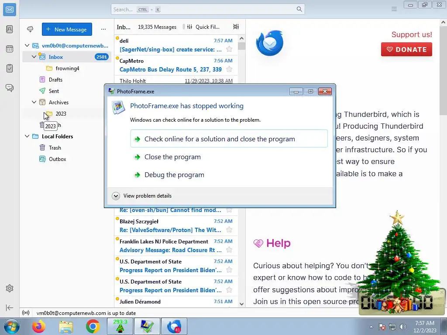Click the New Message button
This screenshot has height=335, width=447.
coord(67,29)
